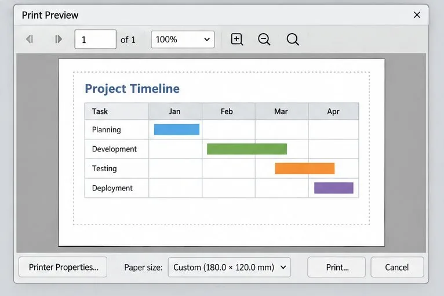Click the Cancel button
This screenshot has width=444, height=296.
(397, 267)
